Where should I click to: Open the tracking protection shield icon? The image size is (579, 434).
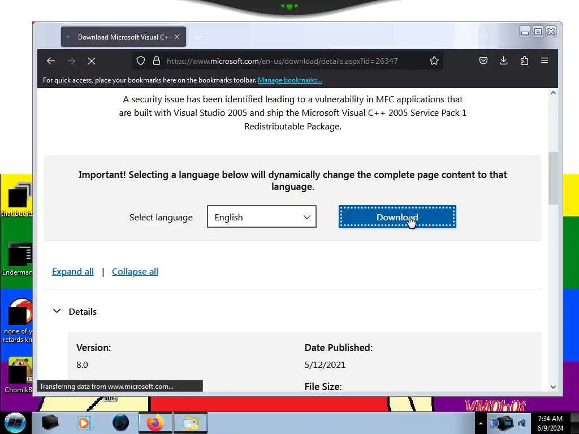141,61
